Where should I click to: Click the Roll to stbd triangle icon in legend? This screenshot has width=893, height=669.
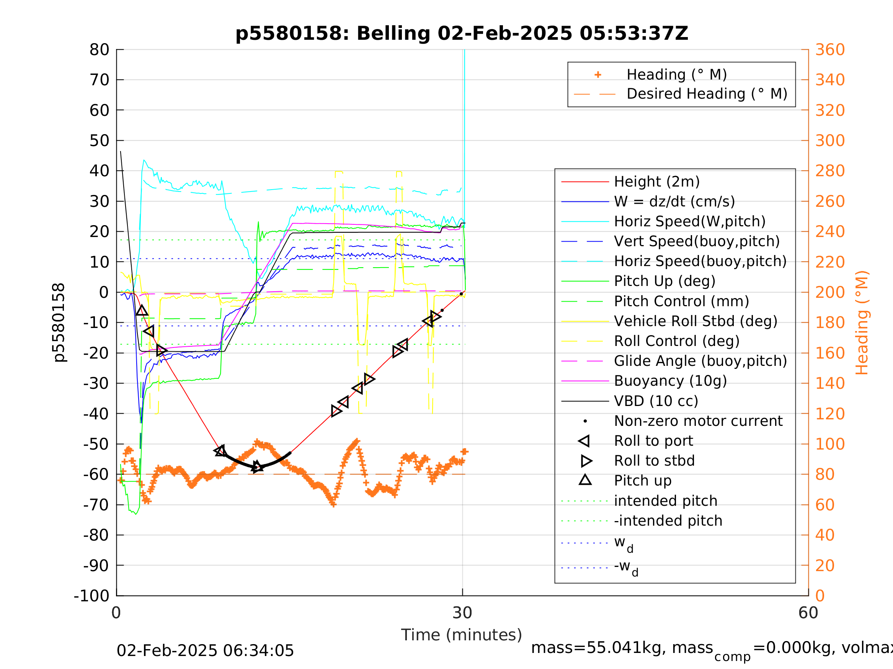coord(586,461)
